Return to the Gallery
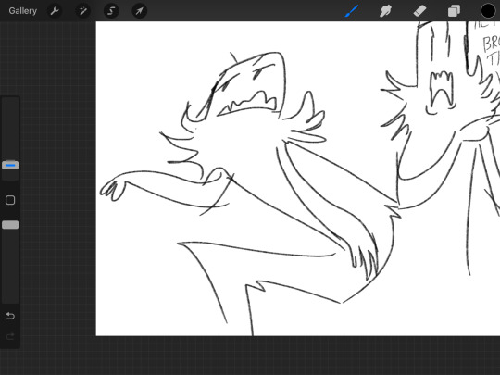The width and height of the screenshot is (500, 375). click(x=22, y=11)
